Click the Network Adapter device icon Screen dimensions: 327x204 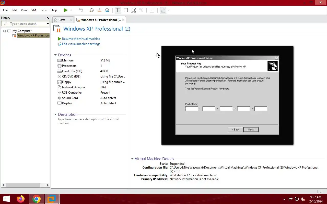tap(60, 87)
